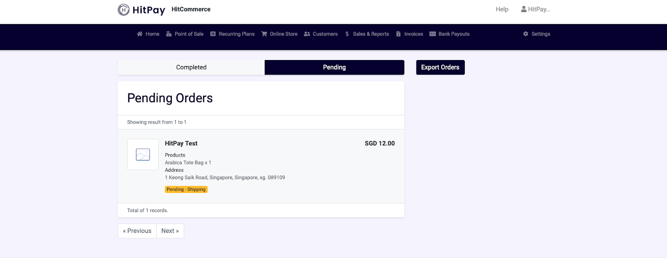This screenshot has height=260, width=667.
Task: Click the Sales & Reports dollar icon
Action: coord(347,34)
